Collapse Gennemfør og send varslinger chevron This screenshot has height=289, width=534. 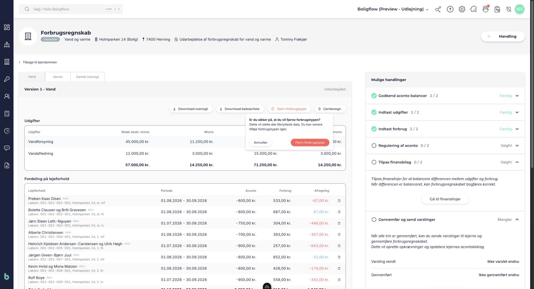tap(517, 219)
